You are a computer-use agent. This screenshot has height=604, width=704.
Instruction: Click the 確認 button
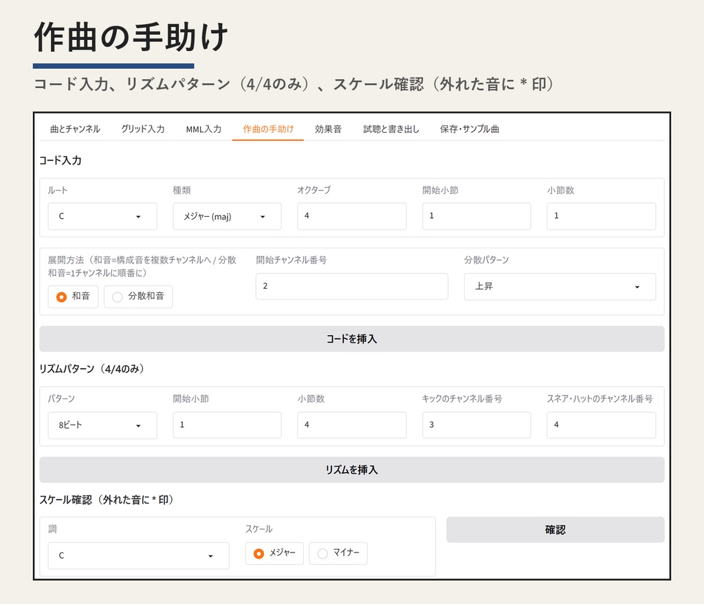(555, 530)
